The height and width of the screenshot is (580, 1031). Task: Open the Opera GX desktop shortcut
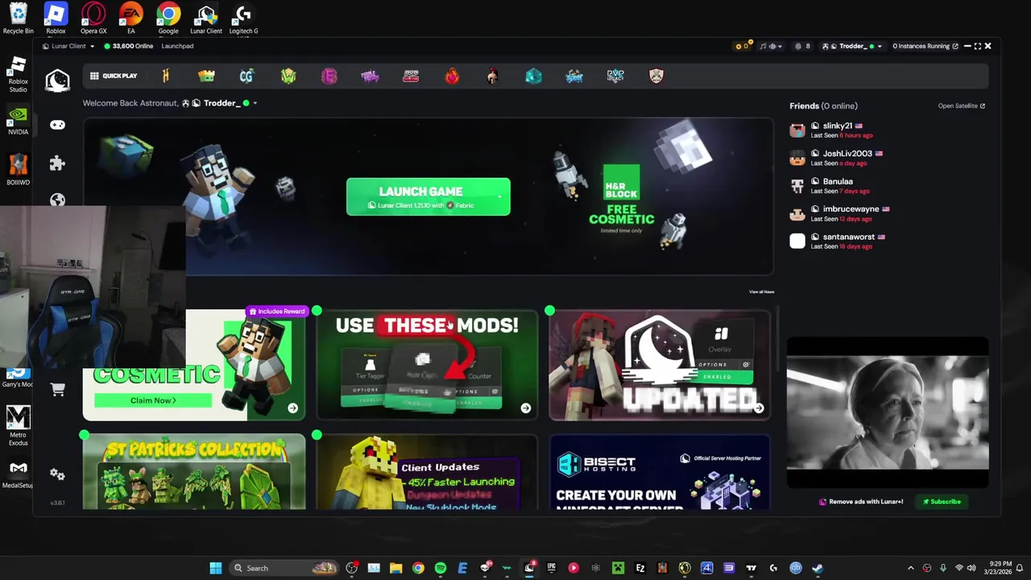pyautogui.click(x=93, y=19)
